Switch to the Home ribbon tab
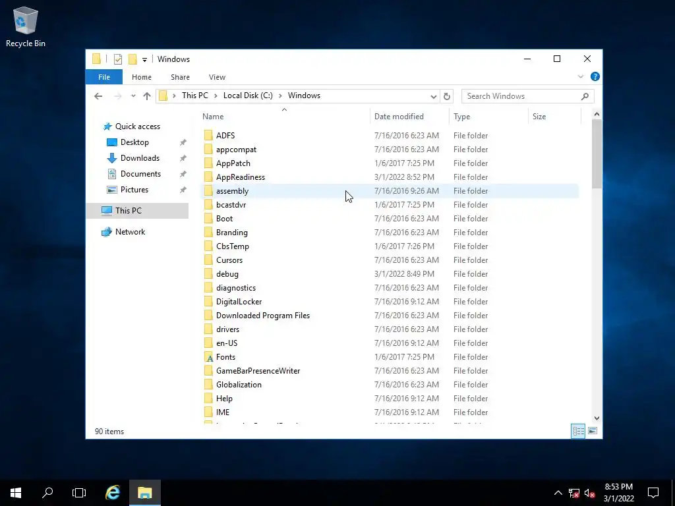 (x=142, y=77)
